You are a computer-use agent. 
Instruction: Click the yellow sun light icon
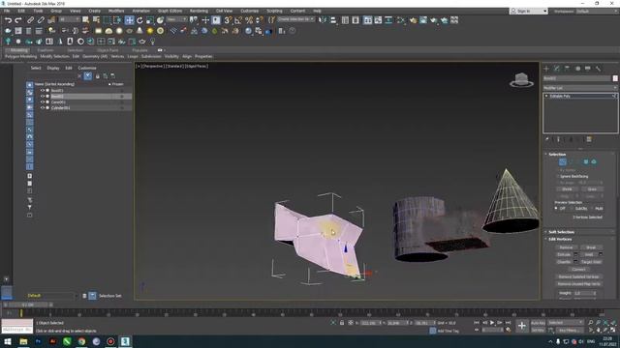coord(150,30)
